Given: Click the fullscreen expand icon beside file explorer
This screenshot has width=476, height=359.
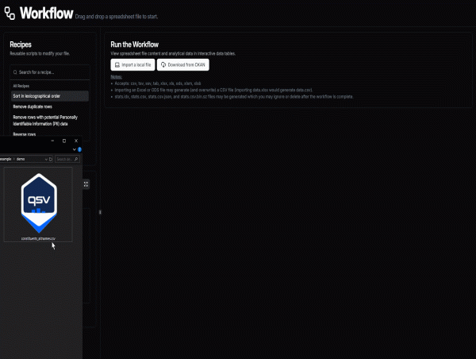Looking at the screenshot, I should [86, 184].
